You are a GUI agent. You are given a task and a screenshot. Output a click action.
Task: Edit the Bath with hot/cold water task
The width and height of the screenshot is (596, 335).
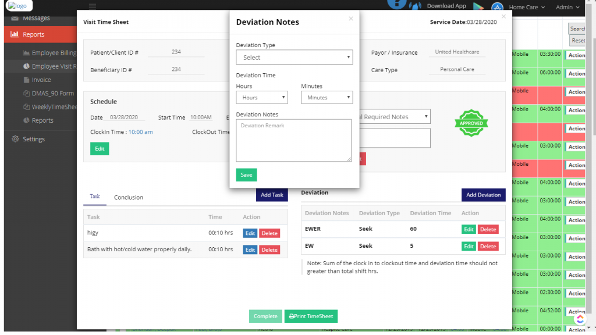point(250,250)
